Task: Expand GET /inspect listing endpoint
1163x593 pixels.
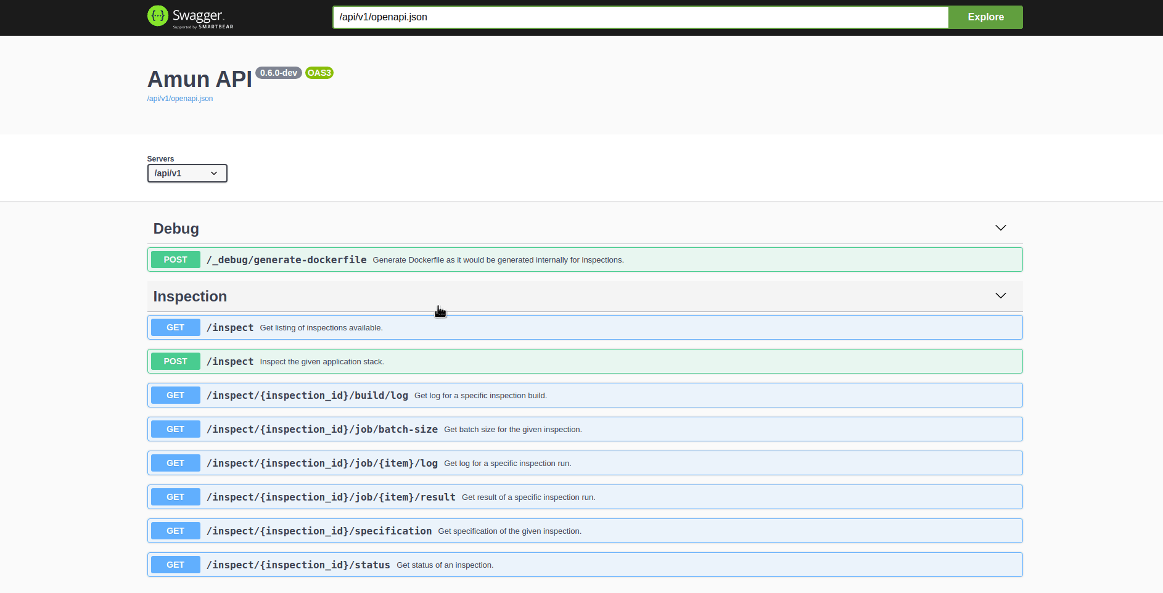Action: 585,327
